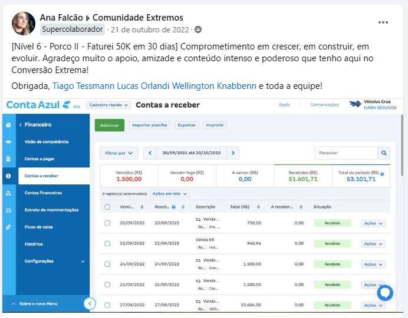The height and width of the screenshot is (318, 408).
Task: Collapse sidebar with round arrow button
Action: 90,303
